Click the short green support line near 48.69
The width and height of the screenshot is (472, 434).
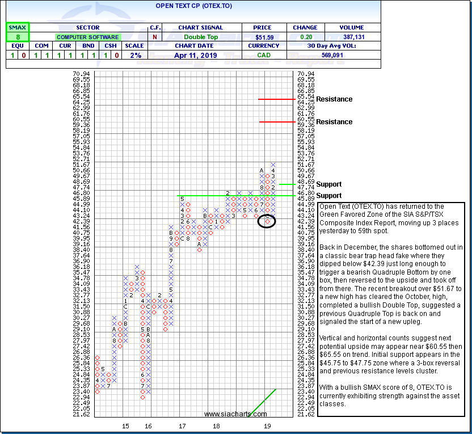[286, 184]
